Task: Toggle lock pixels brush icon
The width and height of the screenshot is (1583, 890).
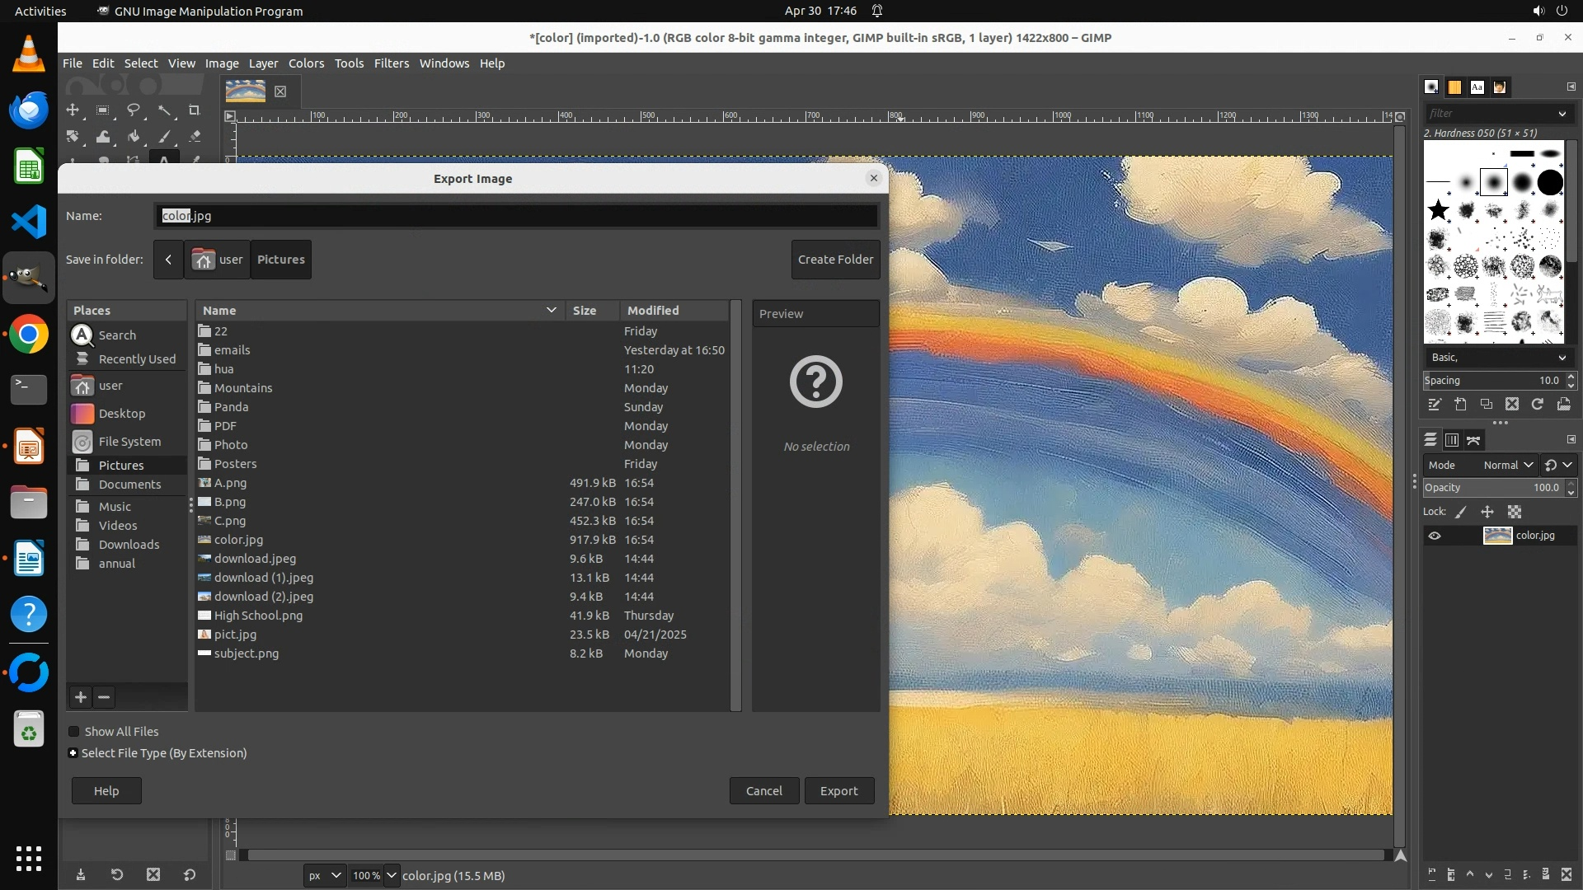Action: click(x=1461, y=512)
